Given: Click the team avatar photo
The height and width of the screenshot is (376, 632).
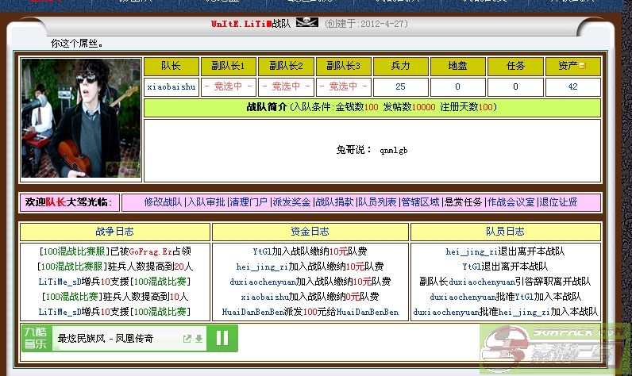Looking at the screenshot, I should [81, 118].
